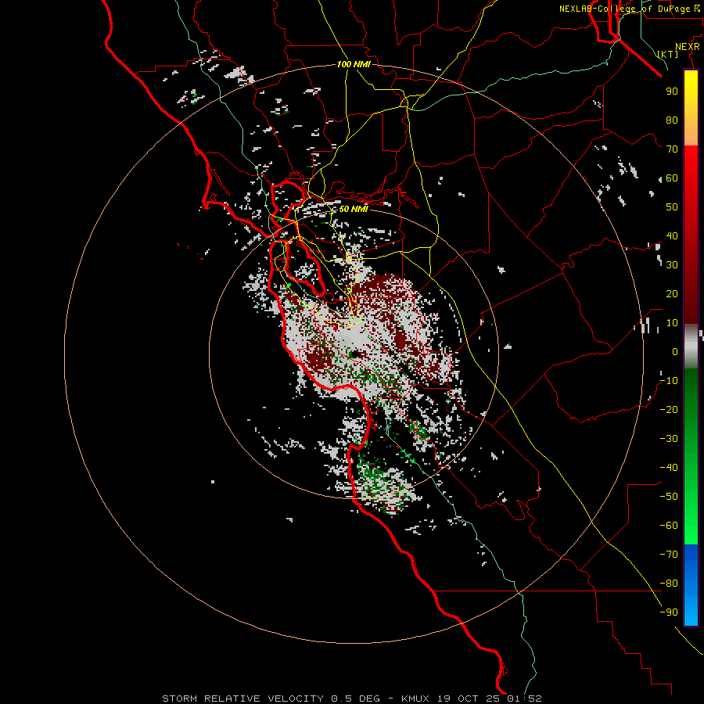Viewport: 704px width, 704px height.
Task: Click the NEXR label above the scale
Action: click(x=687, y=47)
